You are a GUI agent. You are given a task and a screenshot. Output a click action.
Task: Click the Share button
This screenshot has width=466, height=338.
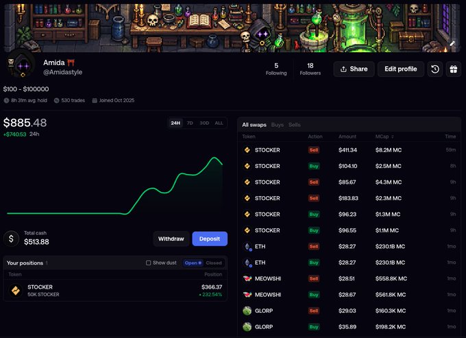[354, 69]
